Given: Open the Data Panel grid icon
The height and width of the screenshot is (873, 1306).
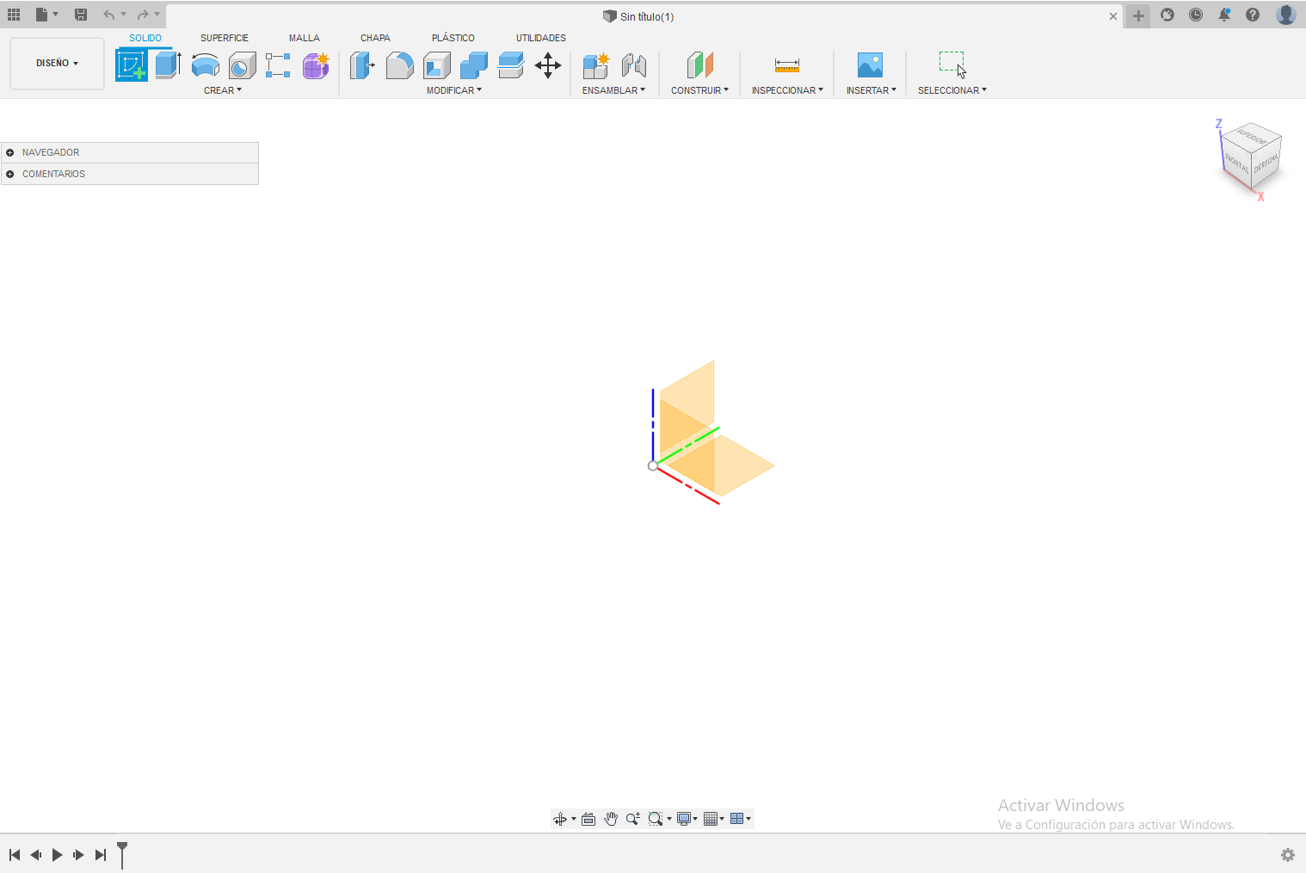Looking at the screenshot, I should tap(14, 15).
